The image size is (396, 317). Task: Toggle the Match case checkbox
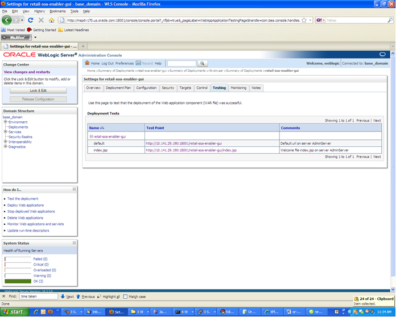click(125, 297)
